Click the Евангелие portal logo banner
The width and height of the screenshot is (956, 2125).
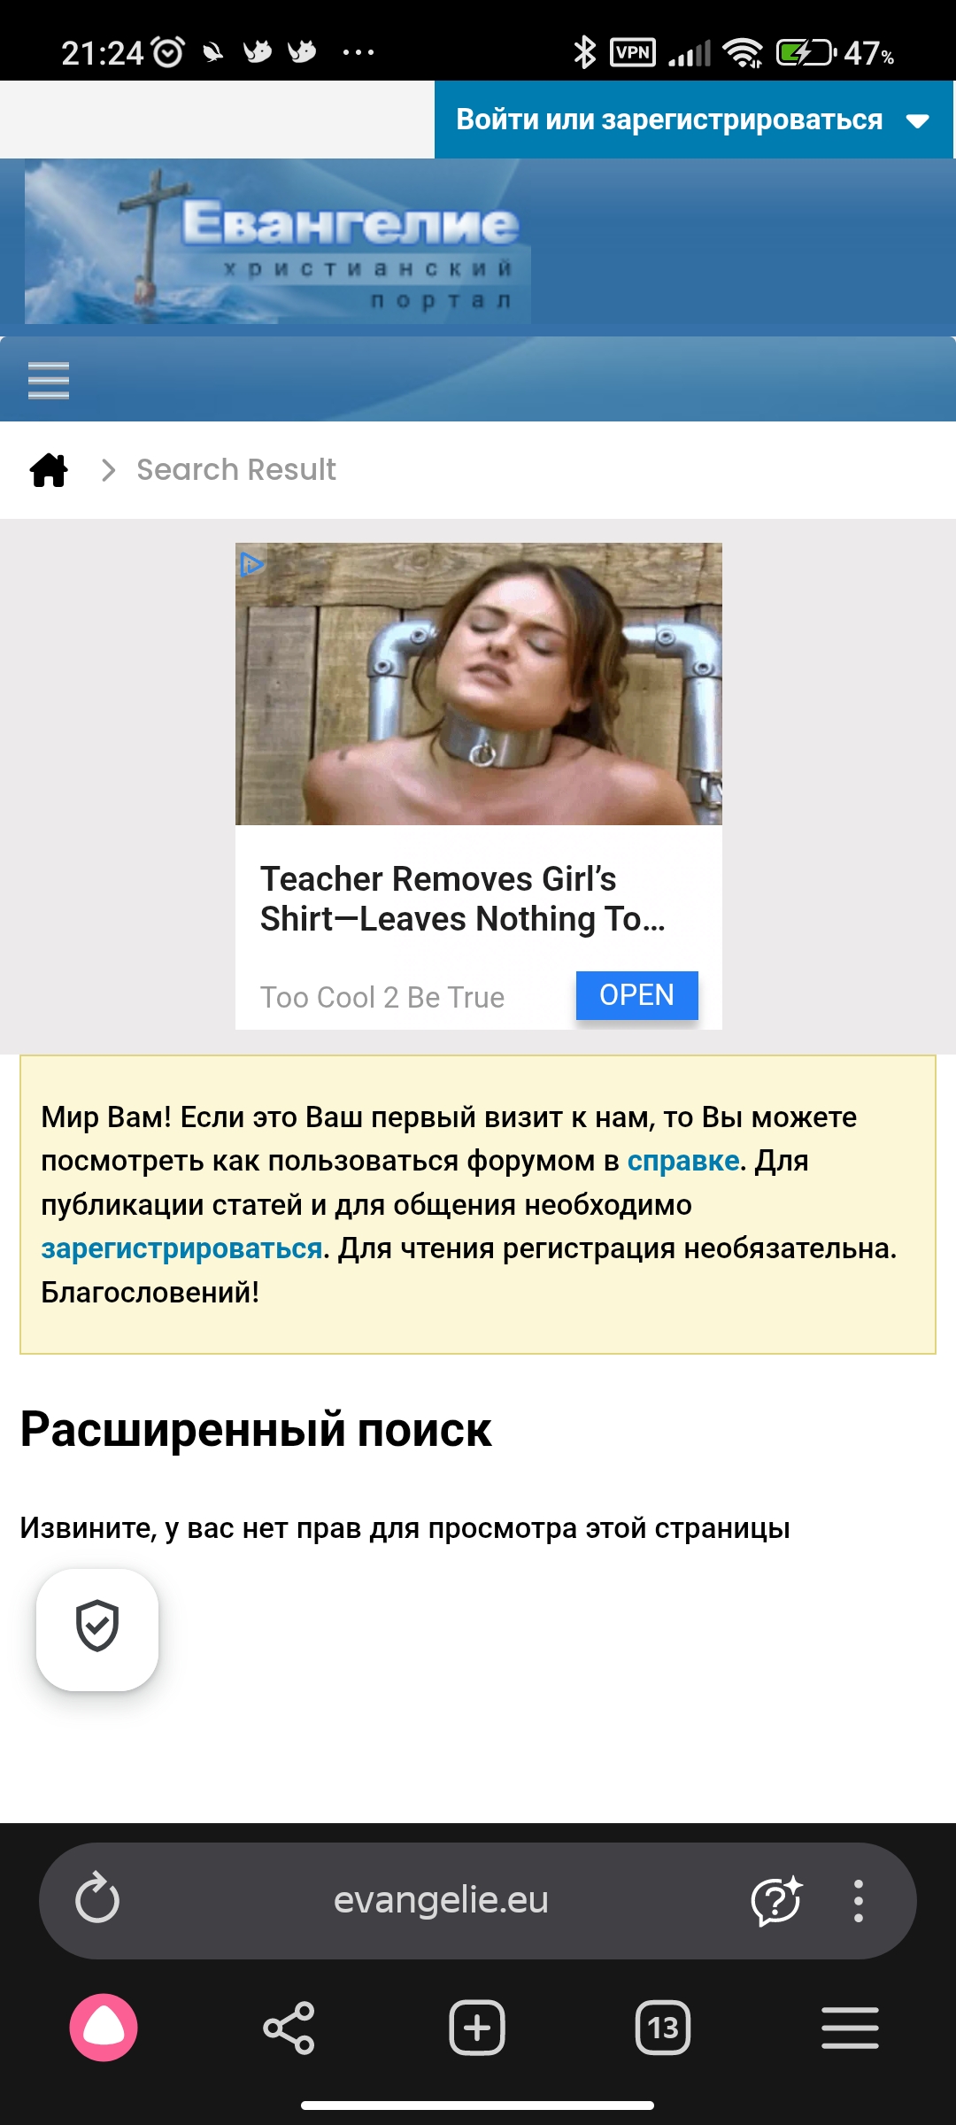coord(278,242)
